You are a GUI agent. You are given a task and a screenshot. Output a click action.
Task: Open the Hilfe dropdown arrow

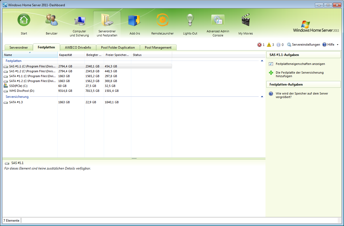coord(337,45)
